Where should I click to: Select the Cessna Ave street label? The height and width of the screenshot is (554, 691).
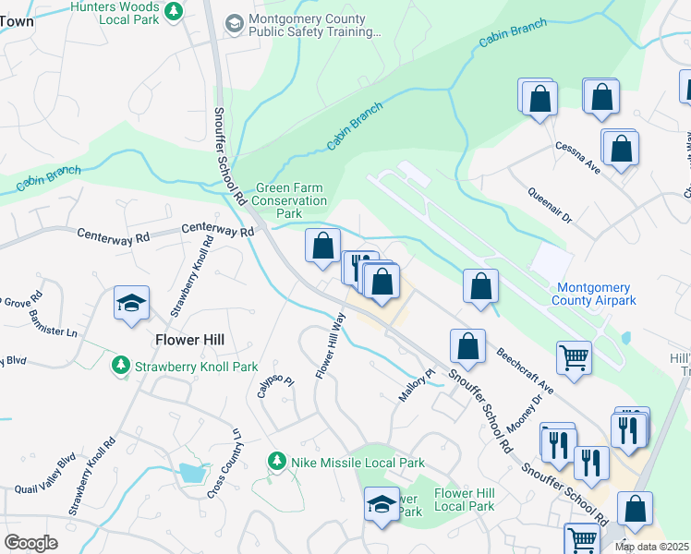pyautogui.click(x=577, y=158)
